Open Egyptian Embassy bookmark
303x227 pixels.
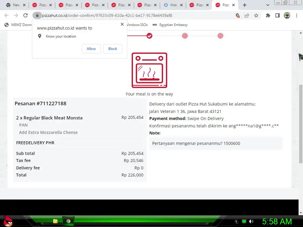coord(170,25)
